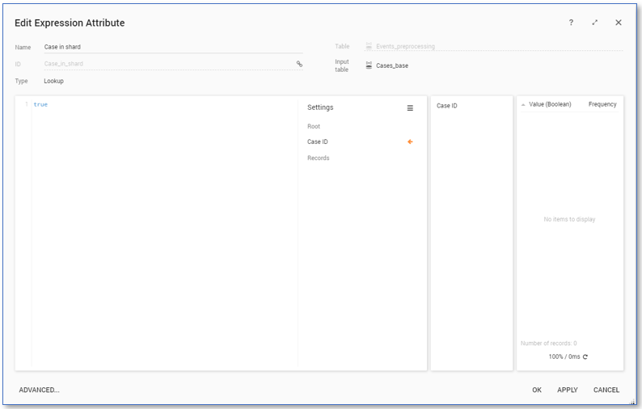Refresh the preview with the reload icon
Image resolution: width=642 pixels, height=409 pixels.
[585, 356]
